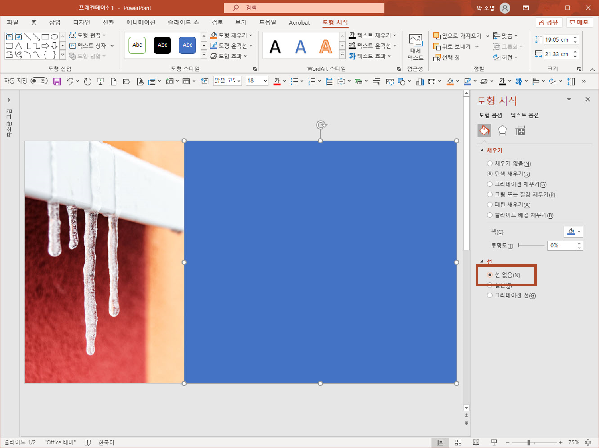
Task: Insert chart icon in quick toolbar
Action: [x=420, y=82]
